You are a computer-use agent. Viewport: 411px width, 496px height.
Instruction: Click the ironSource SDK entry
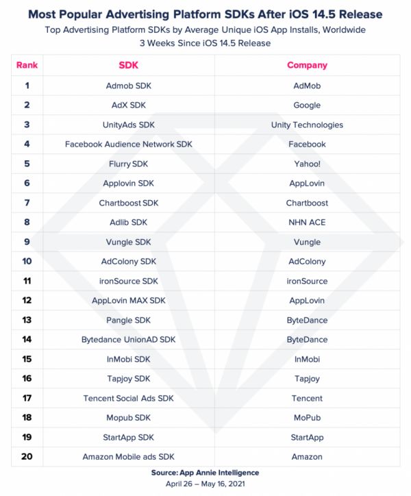click(x=129, y=281)
